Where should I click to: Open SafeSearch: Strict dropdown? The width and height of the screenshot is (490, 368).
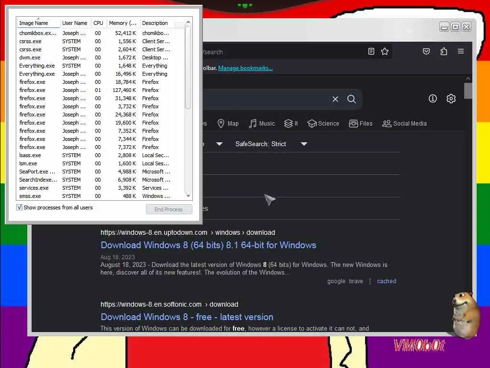click(271, 144)
